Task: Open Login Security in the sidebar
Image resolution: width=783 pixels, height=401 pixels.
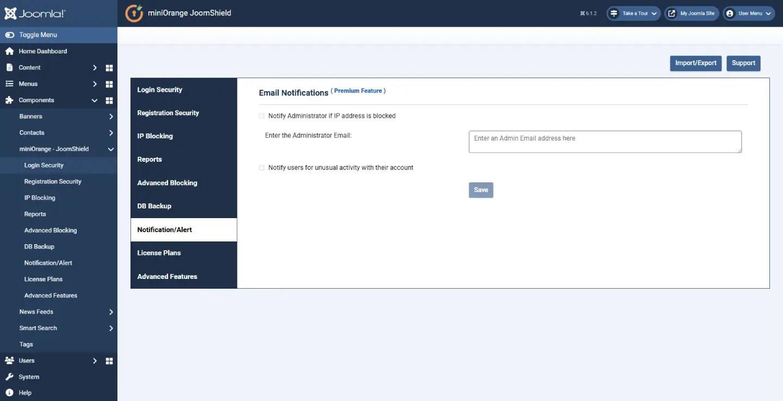Action: tap(59, 165)
